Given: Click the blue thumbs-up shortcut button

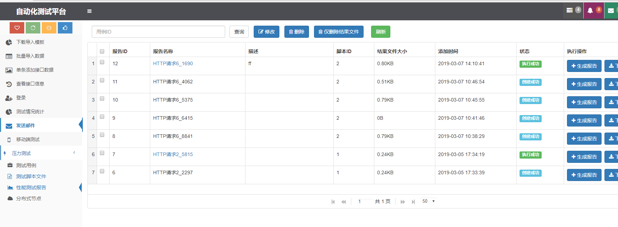Looking at the screenshot, I should (x=65, y=28).
